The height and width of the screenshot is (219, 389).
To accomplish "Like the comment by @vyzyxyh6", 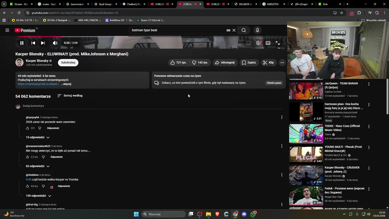I will coord(28,128).
